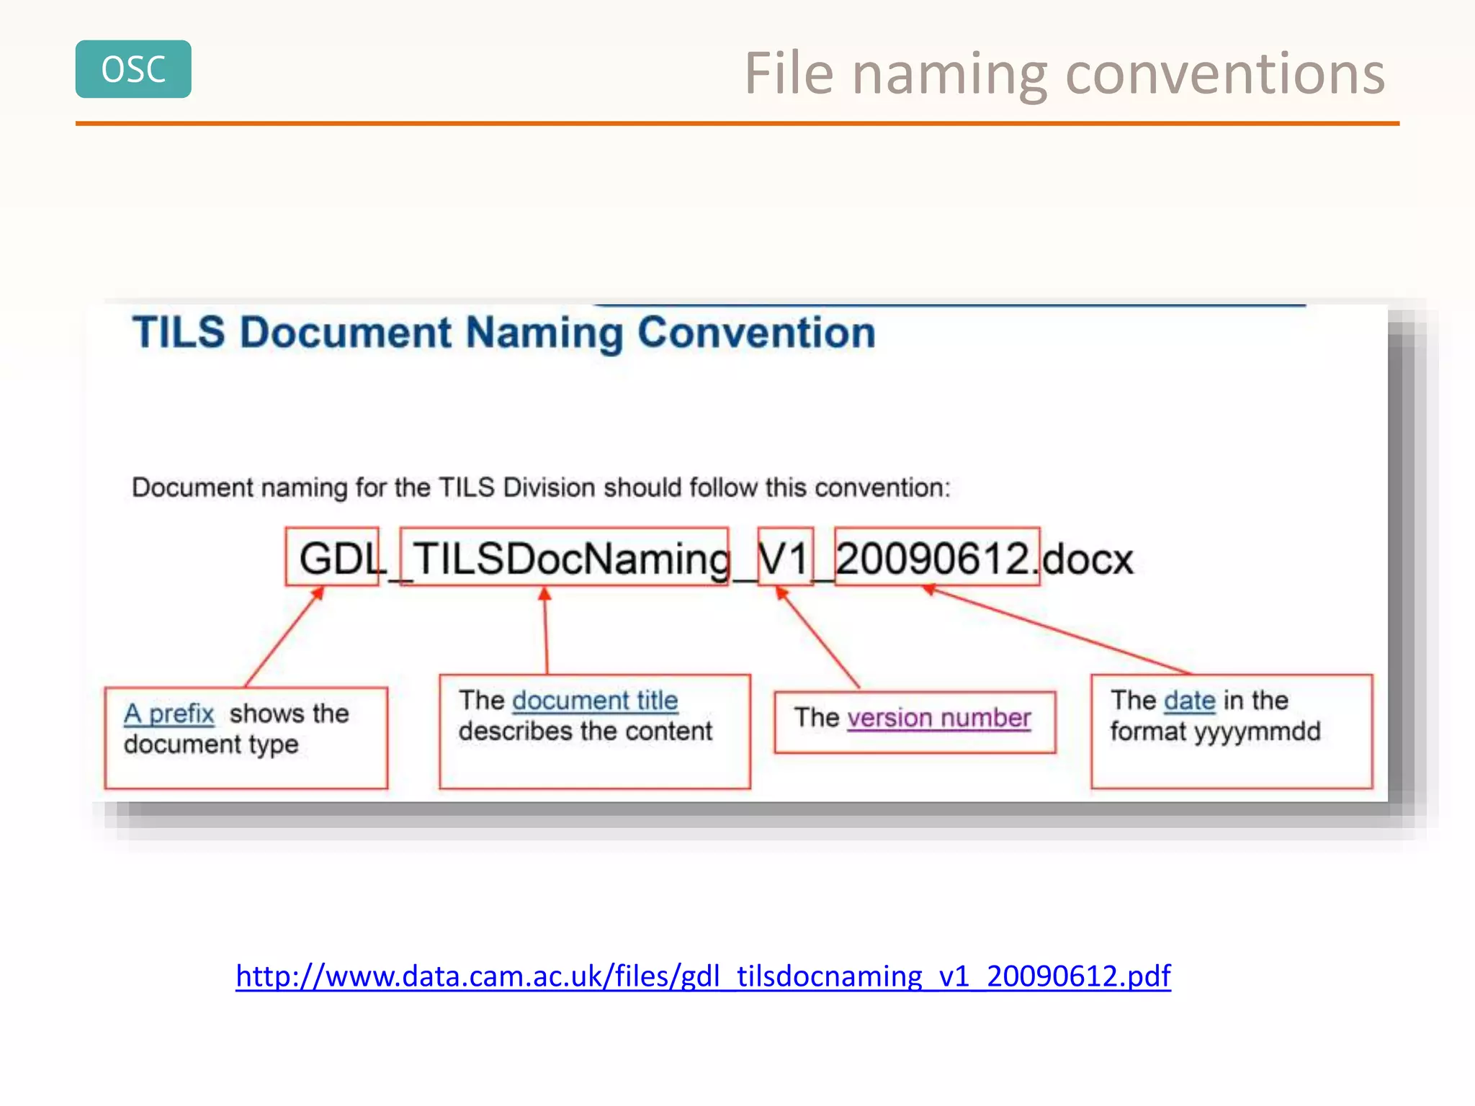Select the 'File naming conventions' slide title
The height and width of the screenshot is (1106, 1475).
[1064, 73]
